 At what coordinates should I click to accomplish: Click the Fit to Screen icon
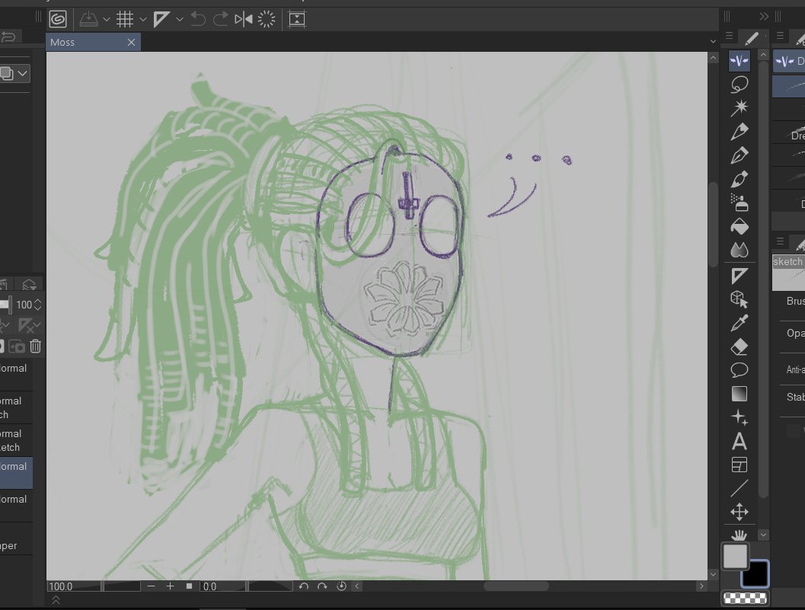tap(297, 20)
